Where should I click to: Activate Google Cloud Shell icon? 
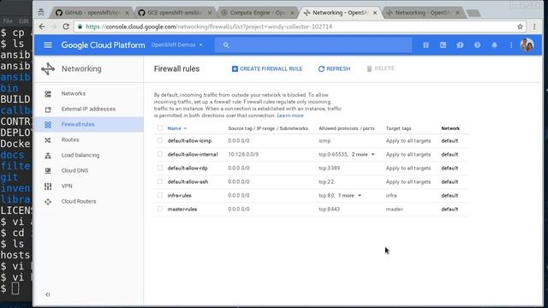point(443,45)
